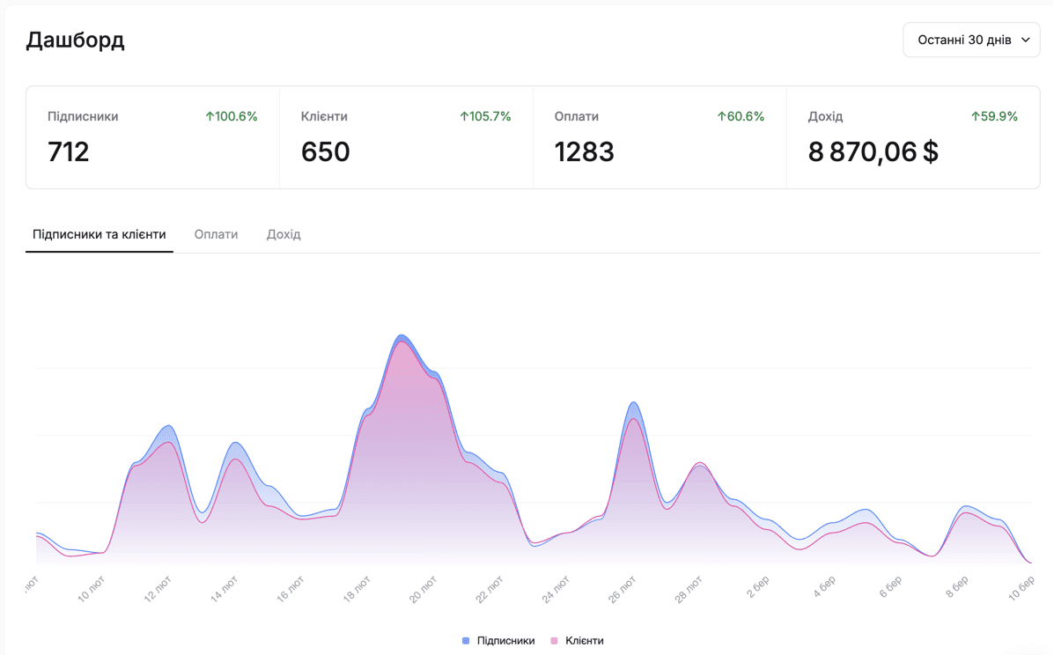Open the Дохід chart tab
This screenshot has width=1054, height=655.
[x=284, y=234]
